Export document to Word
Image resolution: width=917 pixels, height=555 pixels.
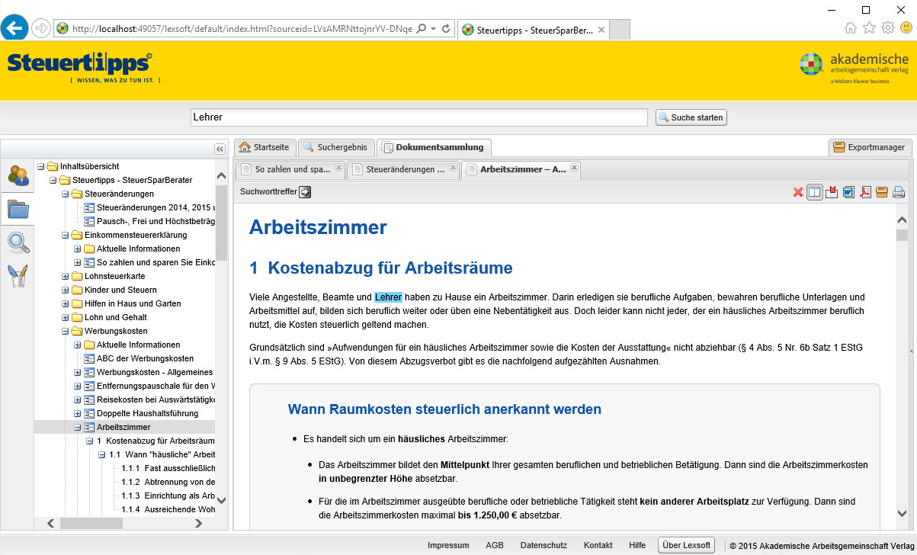click(x=848, y=192)
